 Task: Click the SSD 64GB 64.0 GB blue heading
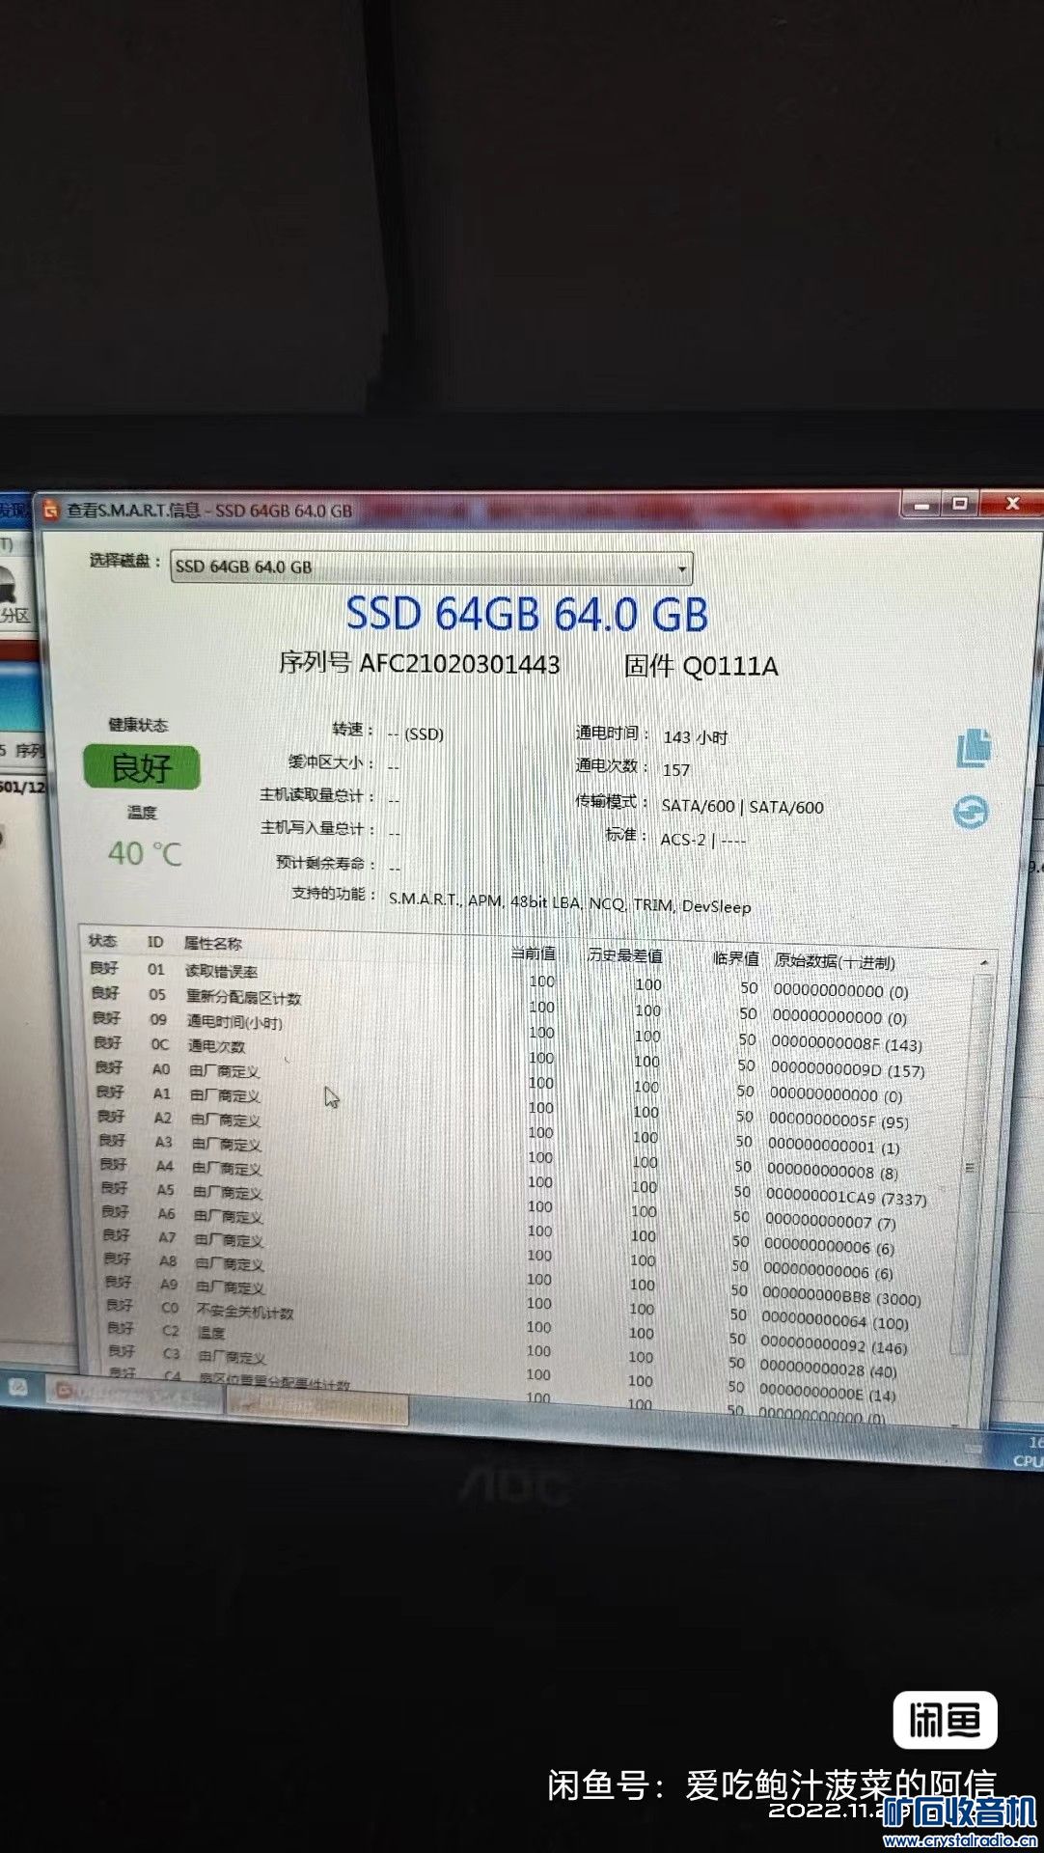click(527, 615)
